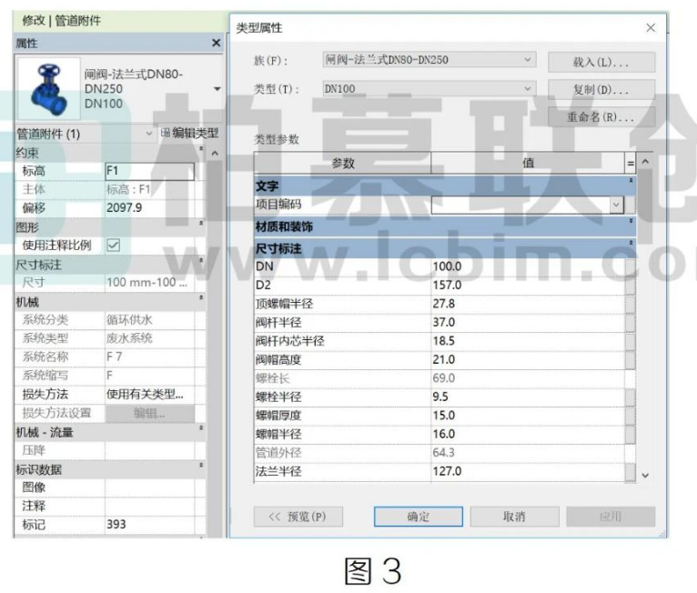
Task: Click the 阀杆内芯半径 value 18.5 cell
Action: pyautogui.click(x=528, y=341)
